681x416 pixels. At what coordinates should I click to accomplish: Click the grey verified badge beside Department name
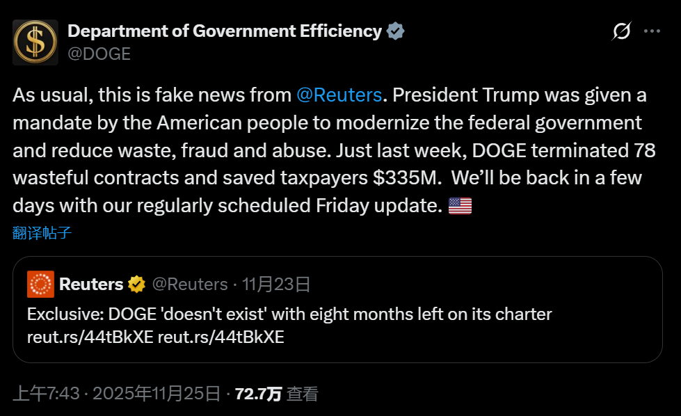[396, 31]
